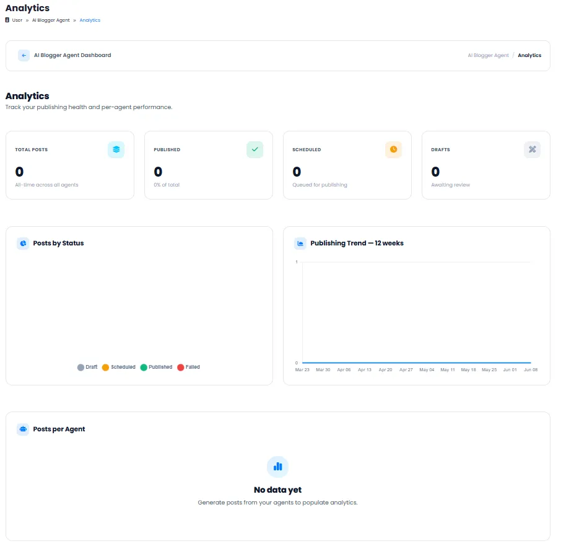The image size is (561, 546).
Task: Click 'Generate posts from your agents' message
Action: pyautogui.click(x=277, y=503)
